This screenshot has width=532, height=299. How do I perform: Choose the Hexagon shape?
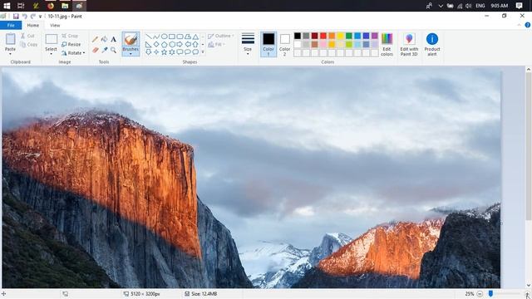pos(172,44)
